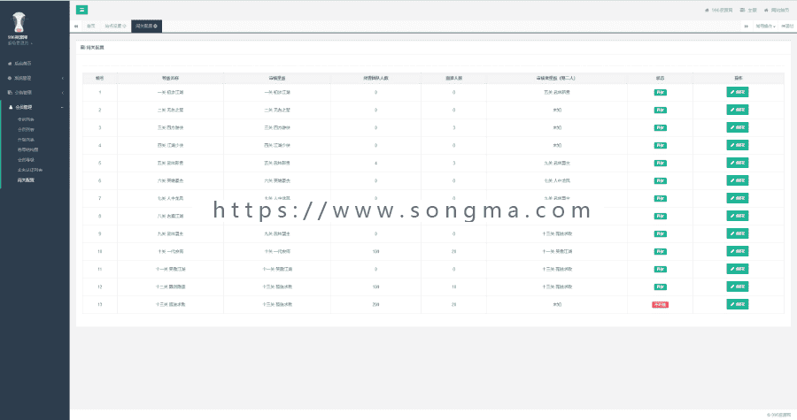Click the gear icon beside 系统管理
The height and width of the screenshot is (420, 797).
(x=10, y=78)
